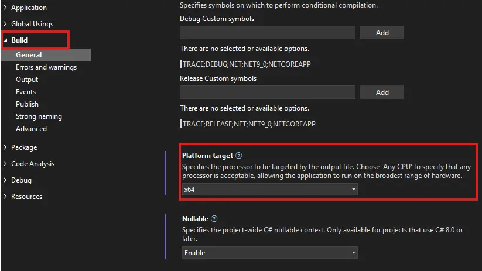The image size is (482, 271).
Task: Navigate to Strong naming settings
Action: coord(39,116)
